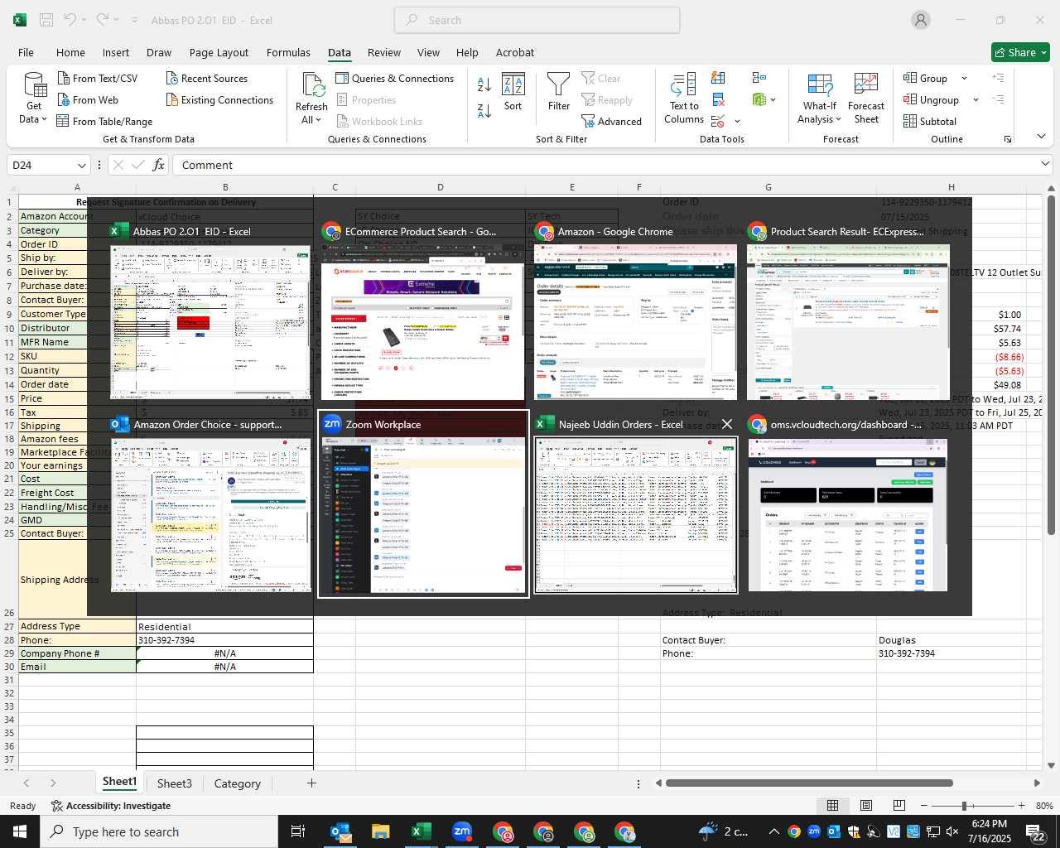Click the vertical scrollbar thumb

coord(1052,364)
